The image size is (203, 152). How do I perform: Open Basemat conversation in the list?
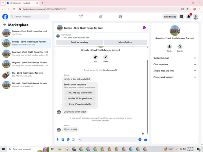pyautogui.click(x=26, y=54)
